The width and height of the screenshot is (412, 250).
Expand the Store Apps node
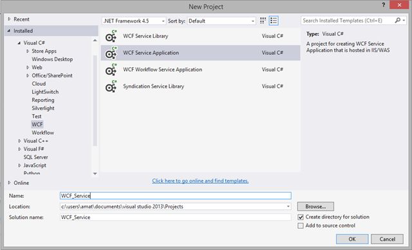28,51
